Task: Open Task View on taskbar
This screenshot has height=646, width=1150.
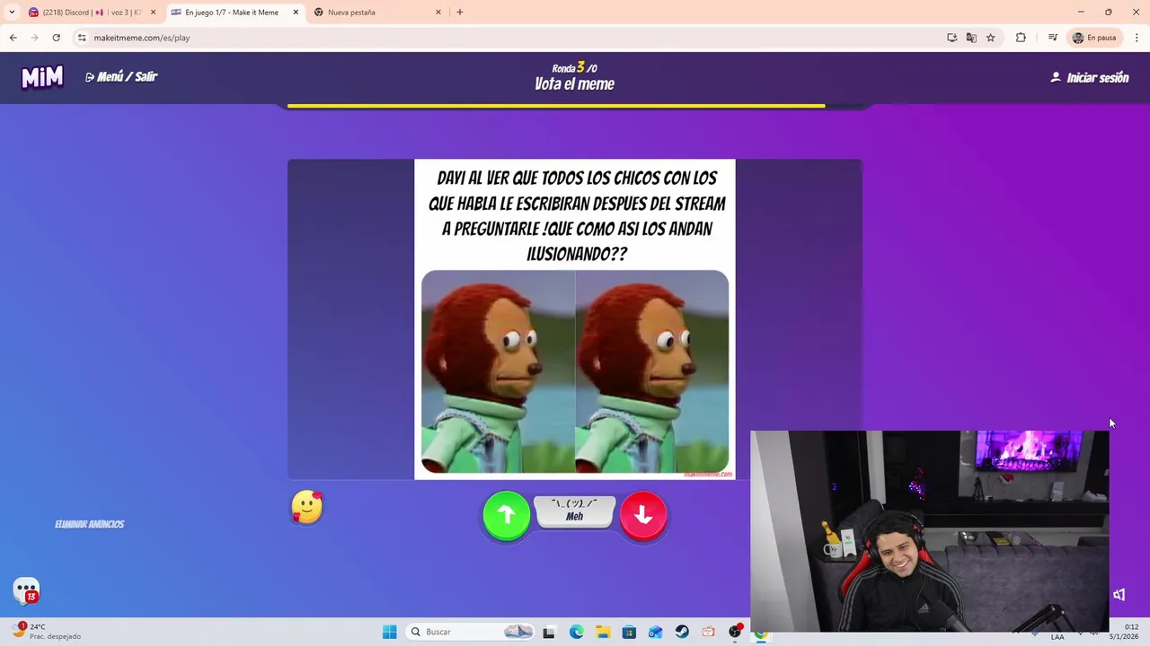Action: [549, 632]
